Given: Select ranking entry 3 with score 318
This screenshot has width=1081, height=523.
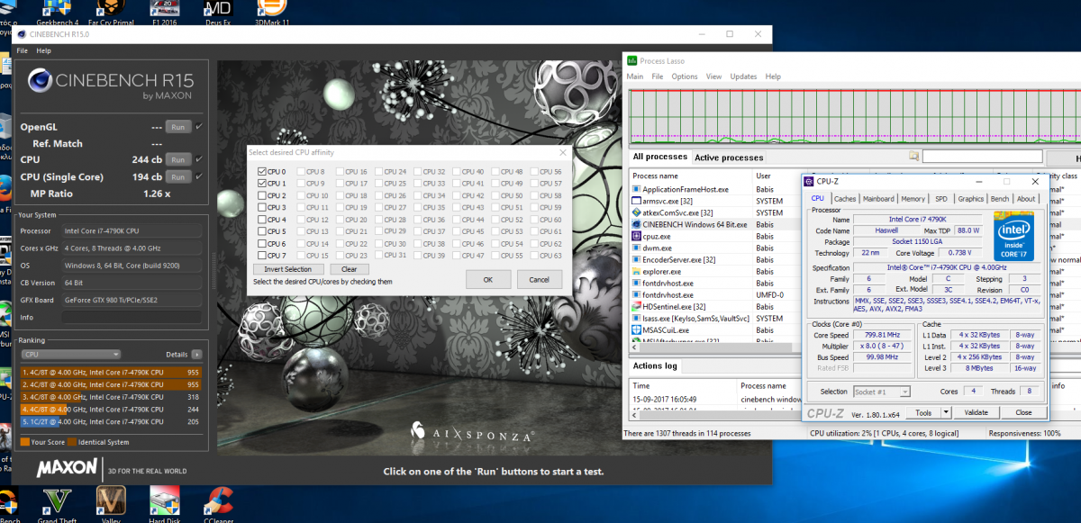Looking at the screenshot, I should coord(110,396).
